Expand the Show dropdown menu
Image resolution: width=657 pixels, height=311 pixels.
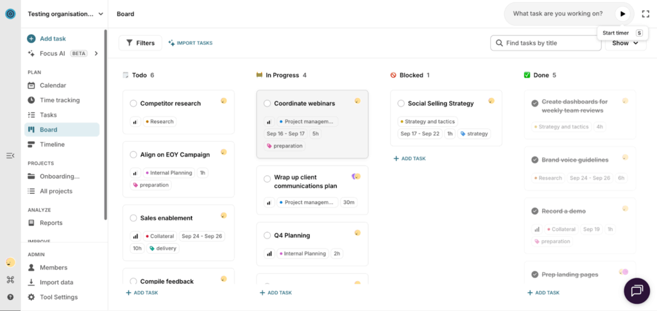tap(625, 43)
